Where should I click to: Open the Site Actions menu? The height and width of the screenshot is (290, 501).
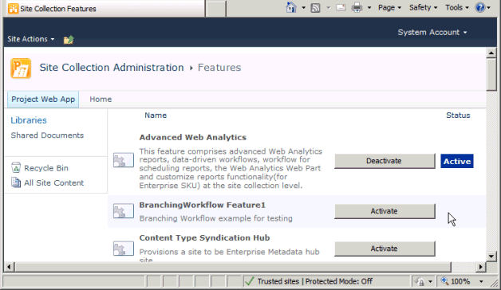point(31,39)
